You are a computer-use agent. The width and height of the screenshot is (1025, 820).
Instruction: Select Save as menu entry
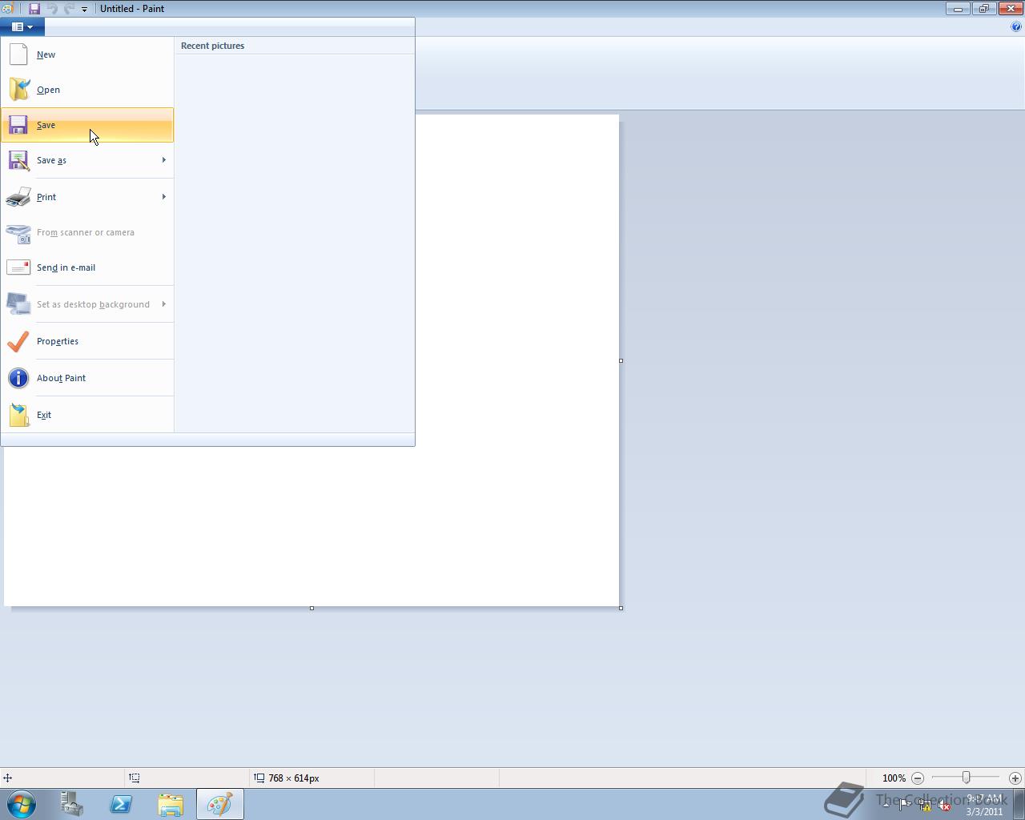pos(87,160)
